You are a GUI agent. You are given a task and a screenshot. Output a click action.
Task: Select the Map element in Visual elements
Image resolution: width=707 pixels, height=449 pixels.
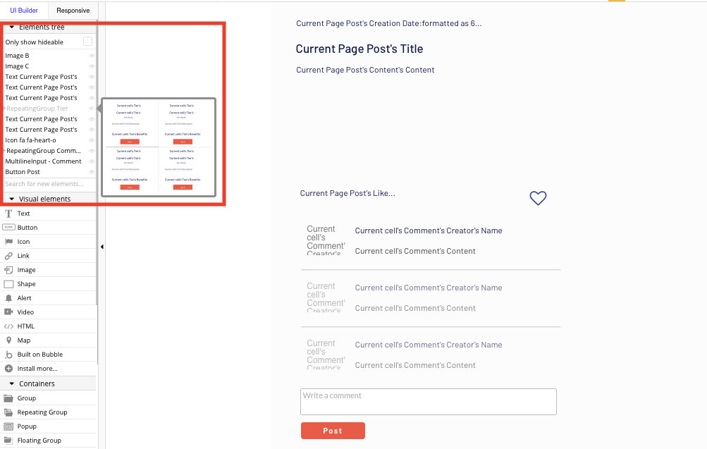tap(24, 340)
